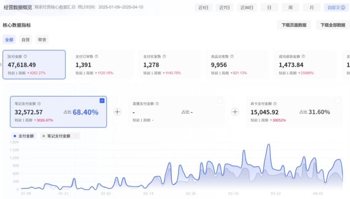
Task: Click 下载页面数据 button
Action: (294, 25)
